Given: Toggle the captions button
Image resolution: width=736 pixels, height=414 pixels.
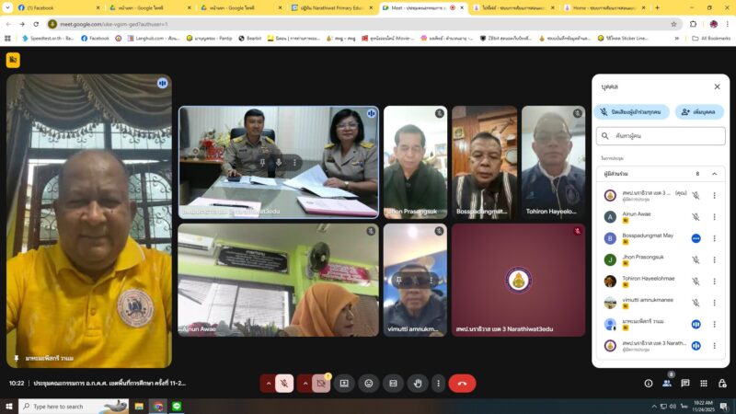Looking at the screenshot, I should [x=393, y=383].
